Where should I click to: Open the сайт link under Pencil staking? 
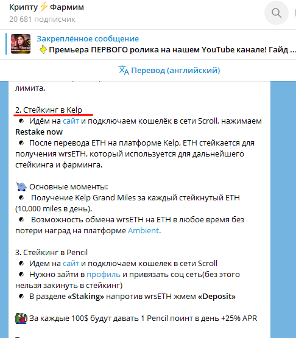pos(71,264)
